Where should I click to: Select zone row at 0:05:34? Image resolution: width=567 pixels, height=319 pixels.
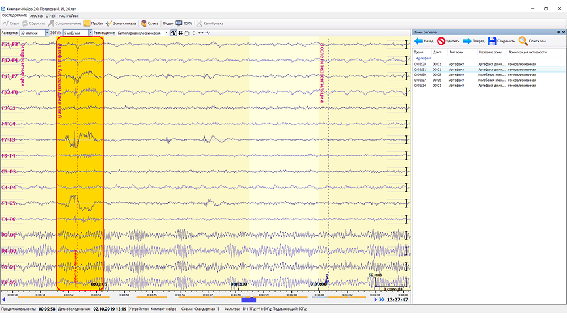point(490,86)
